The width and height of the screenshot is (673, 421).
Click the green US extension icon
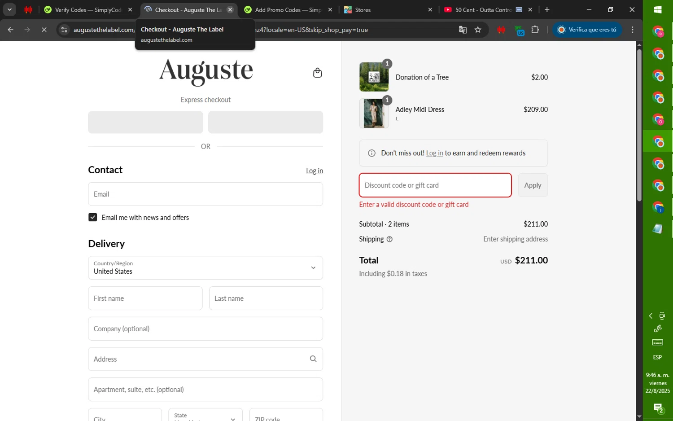coord(519,31)
